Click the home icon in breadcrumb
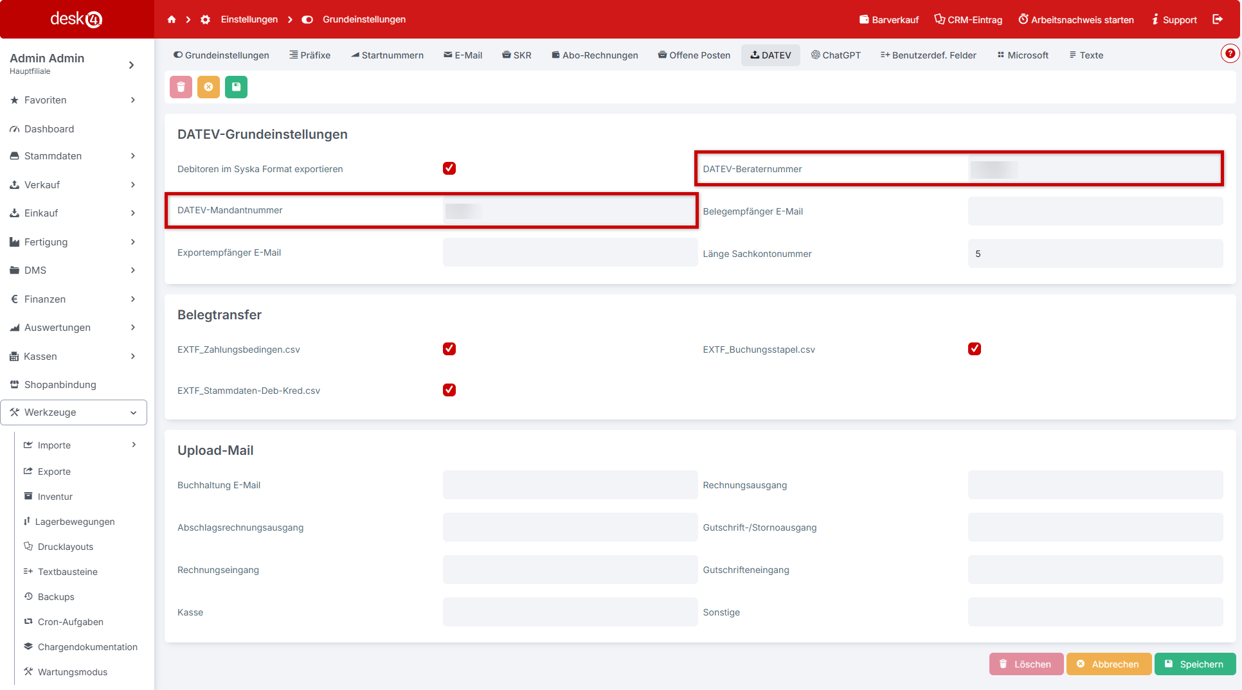Viewport: 1242px width, 690px height. tap(172, 19)
